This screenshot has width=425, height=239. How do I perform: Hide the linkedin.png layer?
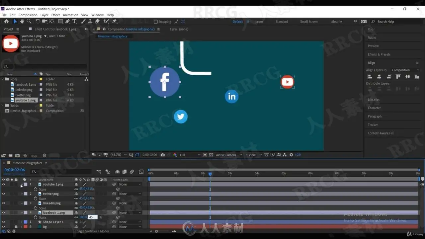[x=3, y=203]
